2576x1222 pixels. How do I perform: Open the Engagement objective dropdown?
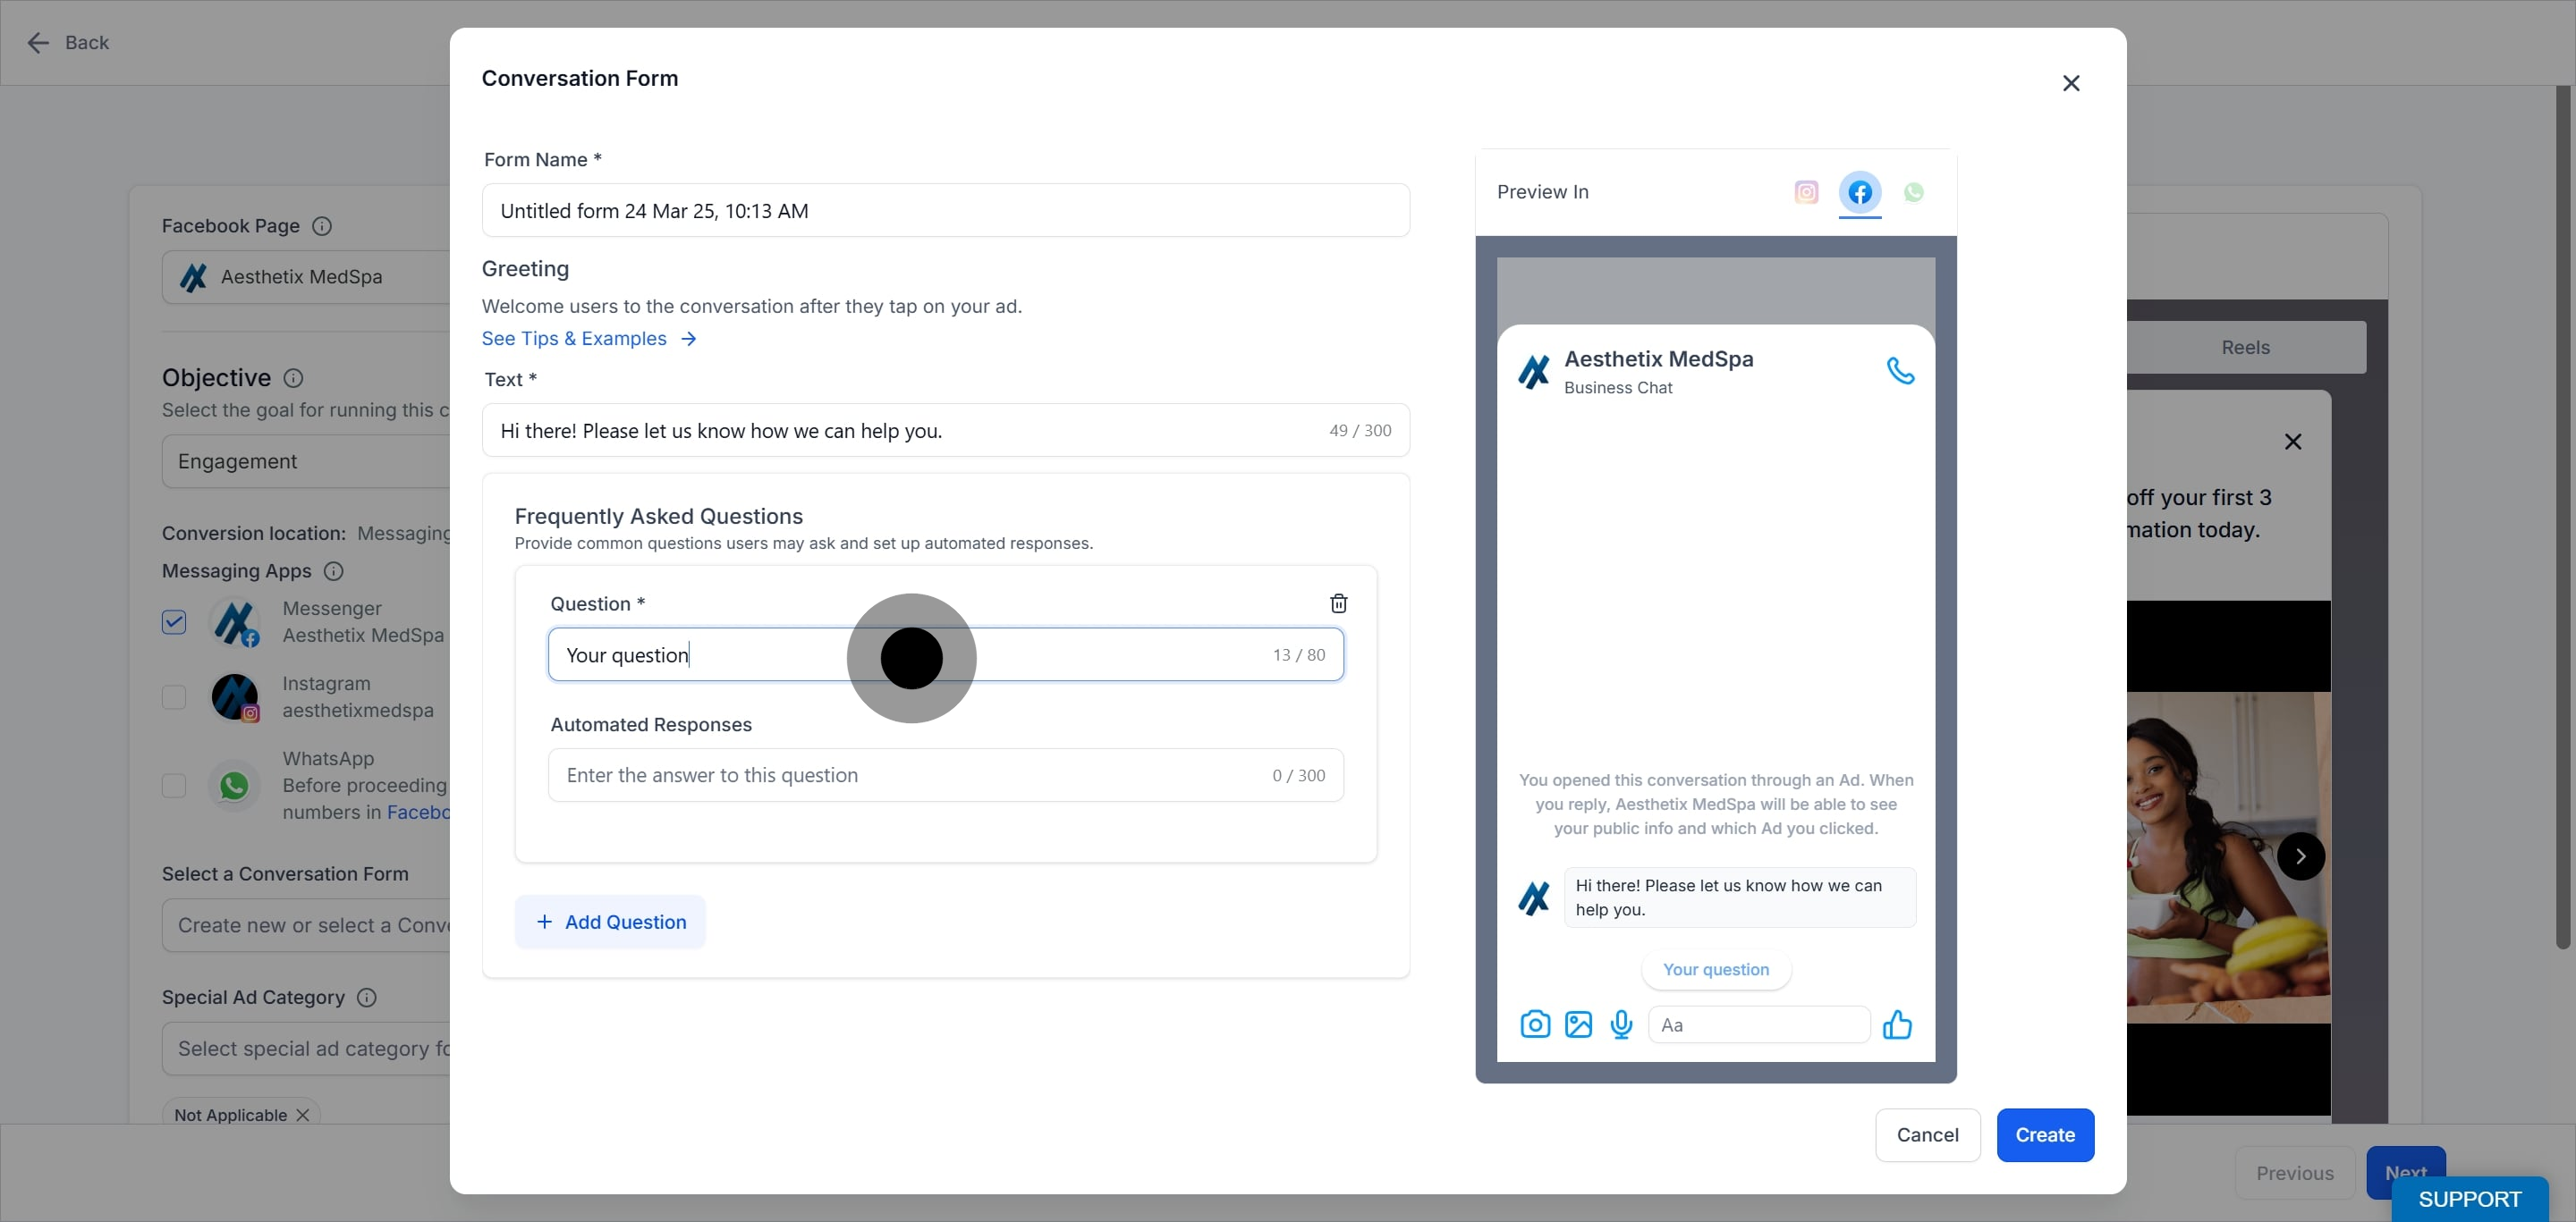click(x=306, y=460)
